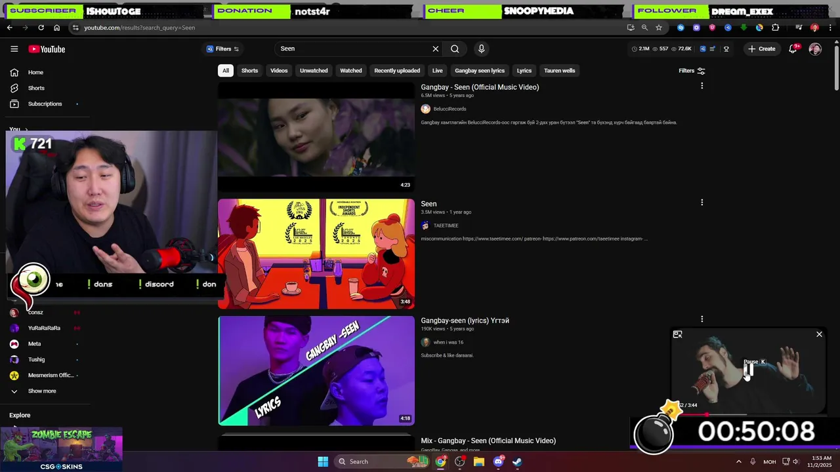This screenshot has width=840, height=472.
Task: Start voice search with the microphone
Action: point(481,49)
